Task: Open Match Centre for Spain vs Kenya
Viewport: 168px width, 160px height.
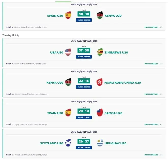Action: point(84,20)
